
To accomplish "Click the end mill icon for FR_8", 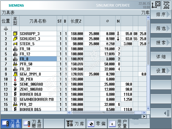I will 15,59.
